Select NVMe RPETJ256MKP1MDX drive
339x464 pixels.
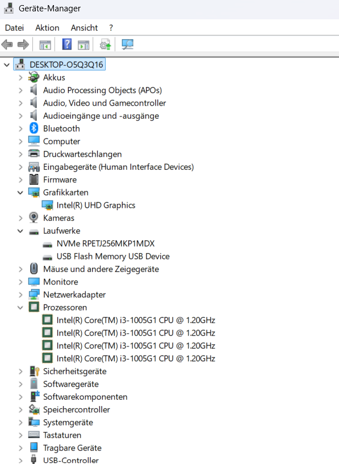click(106, 244)
